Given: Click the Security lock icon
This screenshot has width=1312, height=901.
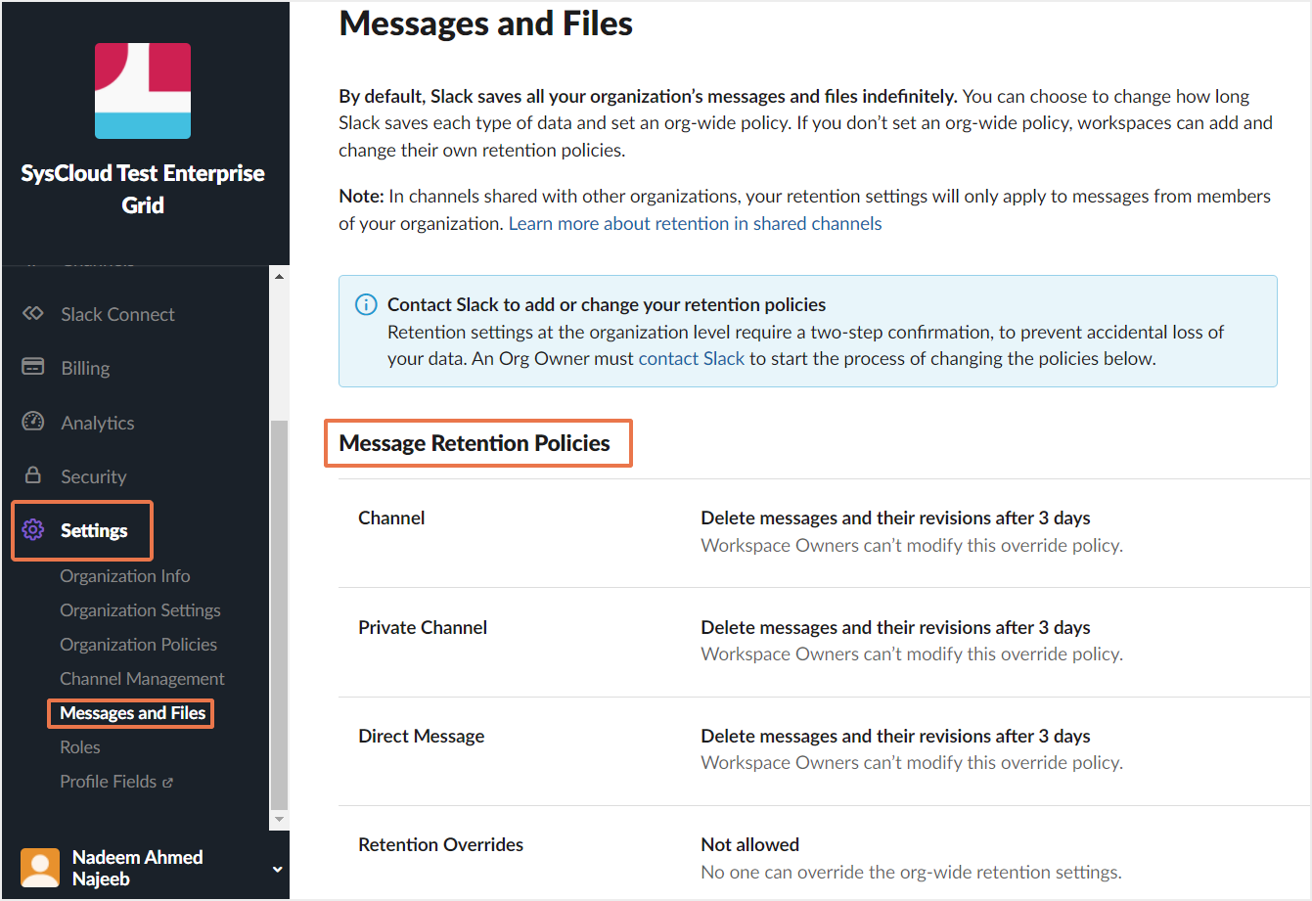Looking at the screenshot, I should coord(33,476).
